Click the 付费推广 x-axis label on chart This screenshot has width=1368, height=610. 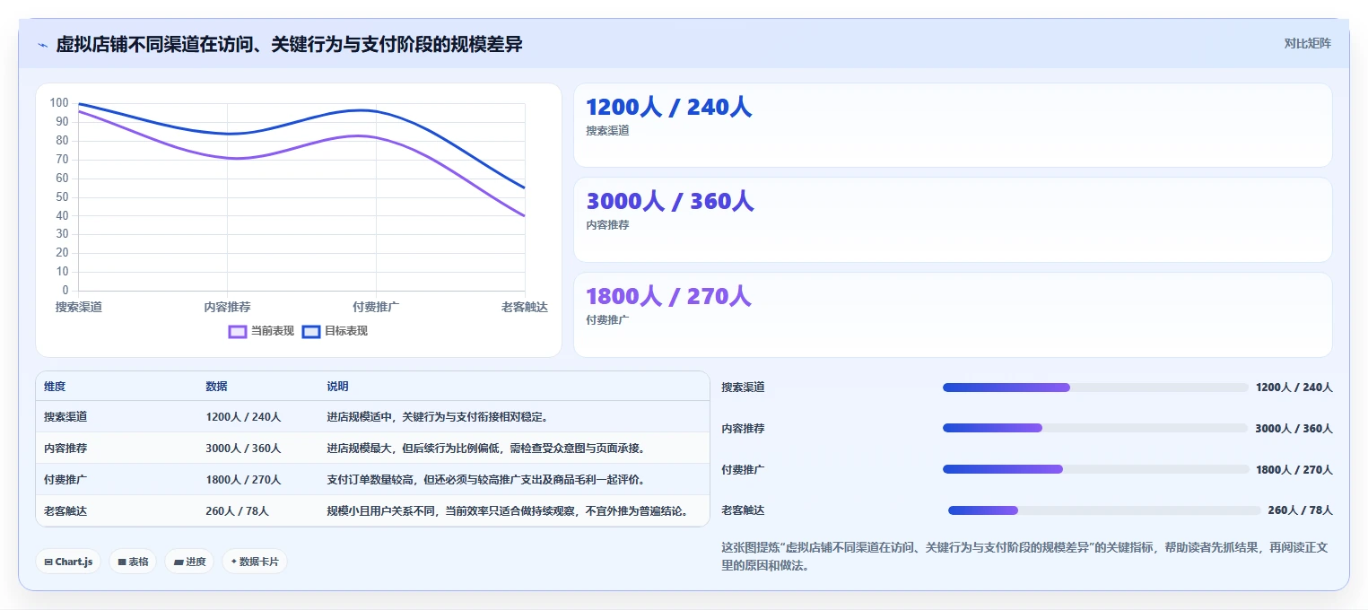click(x=376, y=308)
